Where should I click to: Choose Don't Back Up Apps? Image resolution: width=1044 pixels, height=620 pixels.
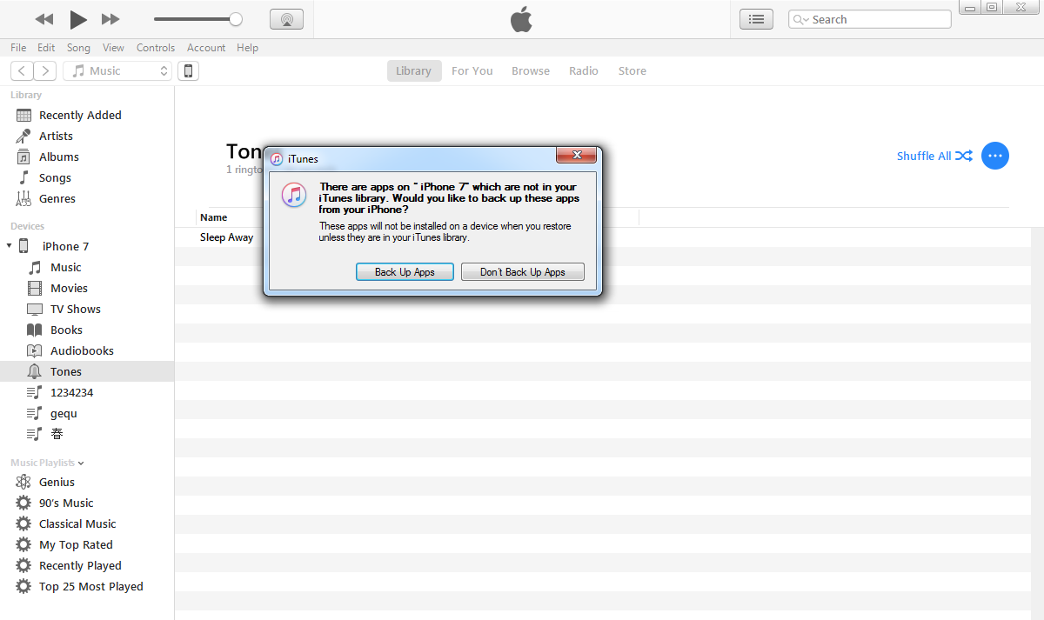tap(522, 272)
